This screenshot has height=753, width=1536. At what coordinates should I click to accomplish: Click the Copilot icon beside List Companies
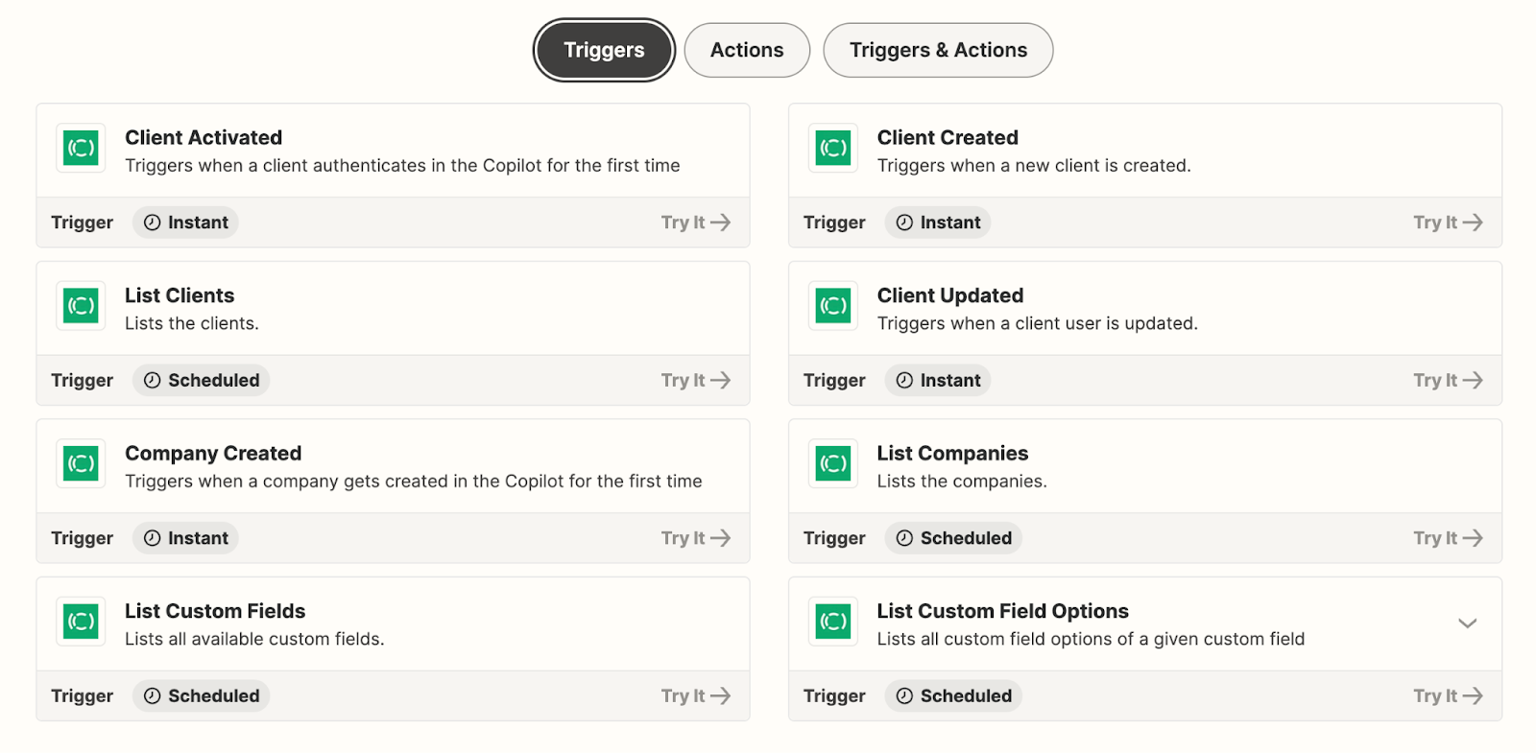(x=833, y=463)
